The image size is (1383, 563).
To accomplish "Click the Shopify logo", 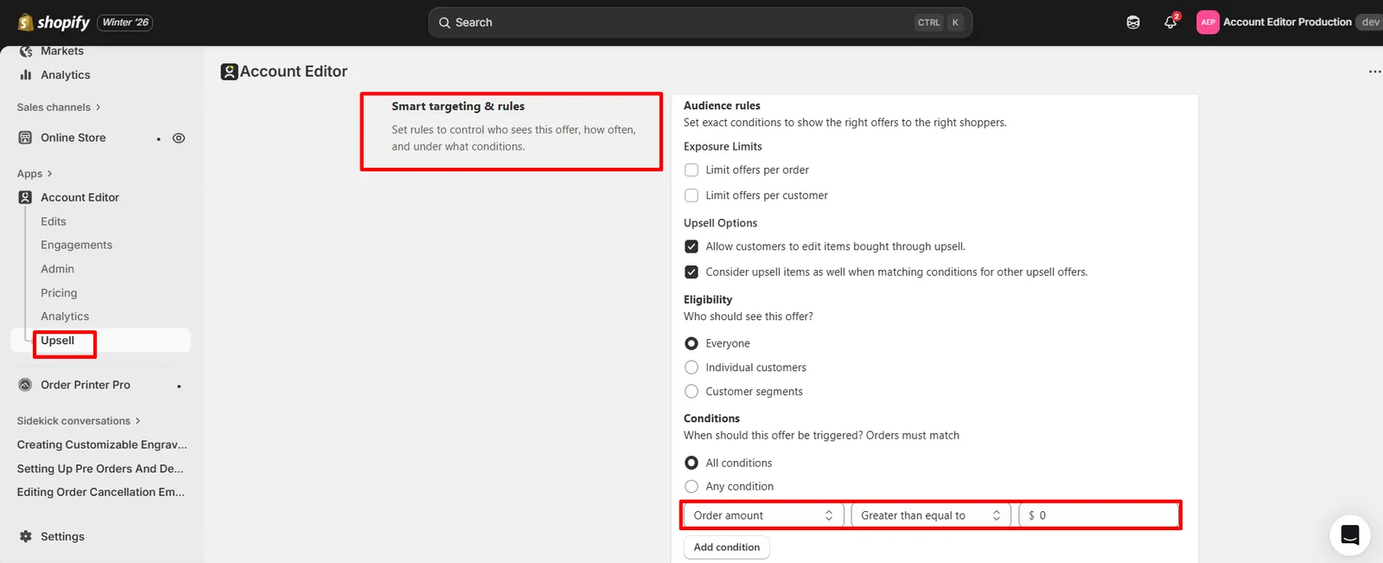I will [54, 22].
